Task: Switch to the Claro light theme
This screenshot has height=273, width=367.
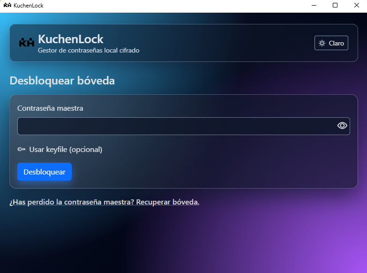Action: (331, 43)
